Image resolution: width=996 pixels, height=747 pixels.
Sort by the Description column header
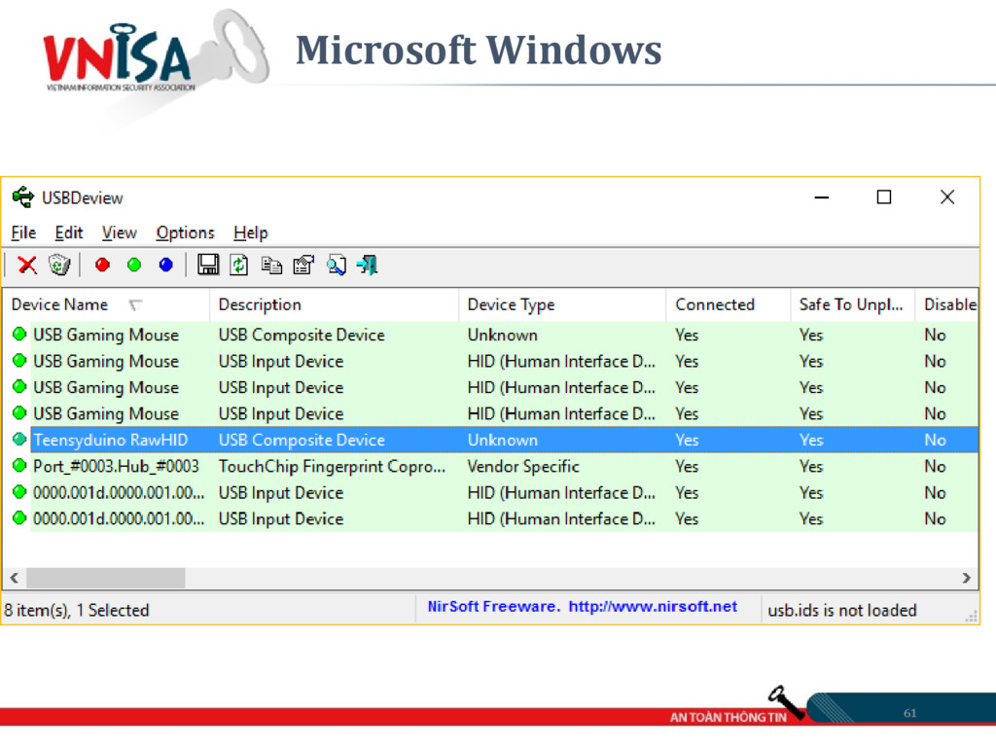(335, 304)
